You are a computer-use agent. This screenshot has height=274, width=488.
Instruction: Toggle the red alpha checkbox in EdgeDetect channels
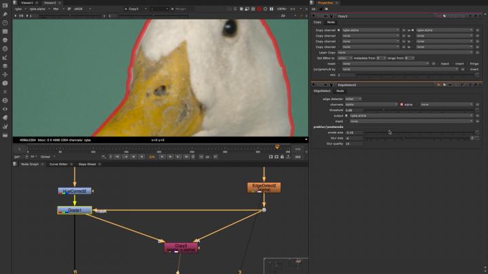tap(401, 105)
